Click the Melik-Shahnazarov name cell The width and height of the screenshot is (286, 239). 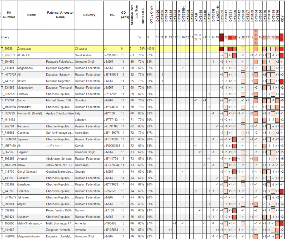31,223
